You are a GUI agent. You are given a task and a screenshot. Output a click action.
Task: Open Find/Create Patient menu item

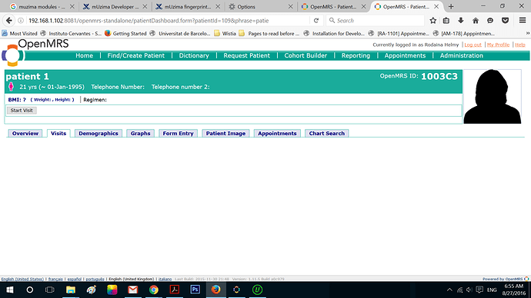[x=135, y=55]
